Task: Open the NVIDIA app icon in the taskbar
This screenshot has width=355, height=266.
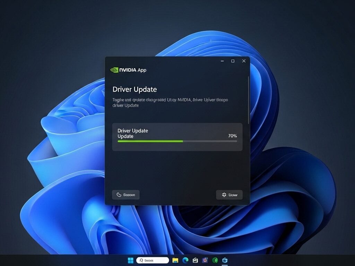Action: 225,260
